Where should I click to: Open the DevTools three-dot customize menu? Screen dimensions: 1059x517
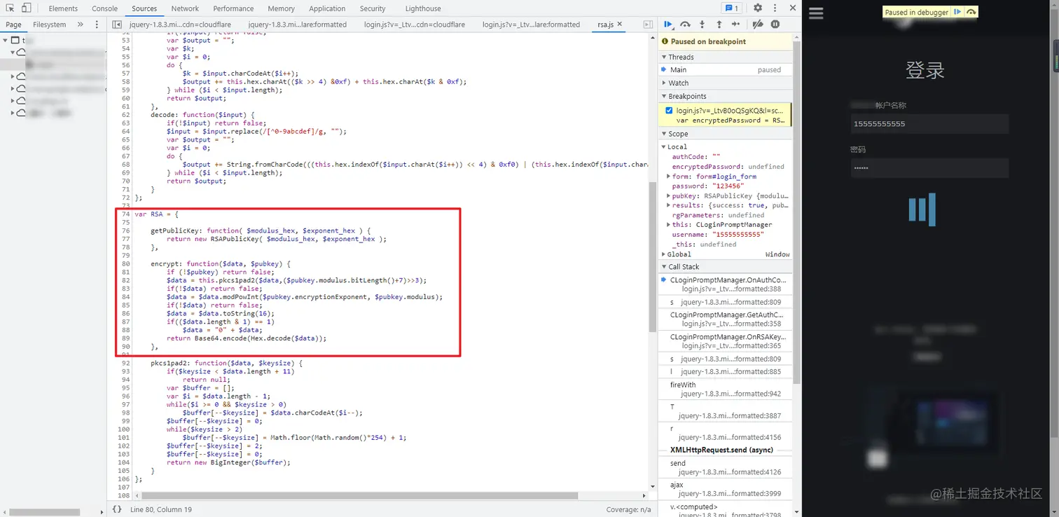coord(775,8)
